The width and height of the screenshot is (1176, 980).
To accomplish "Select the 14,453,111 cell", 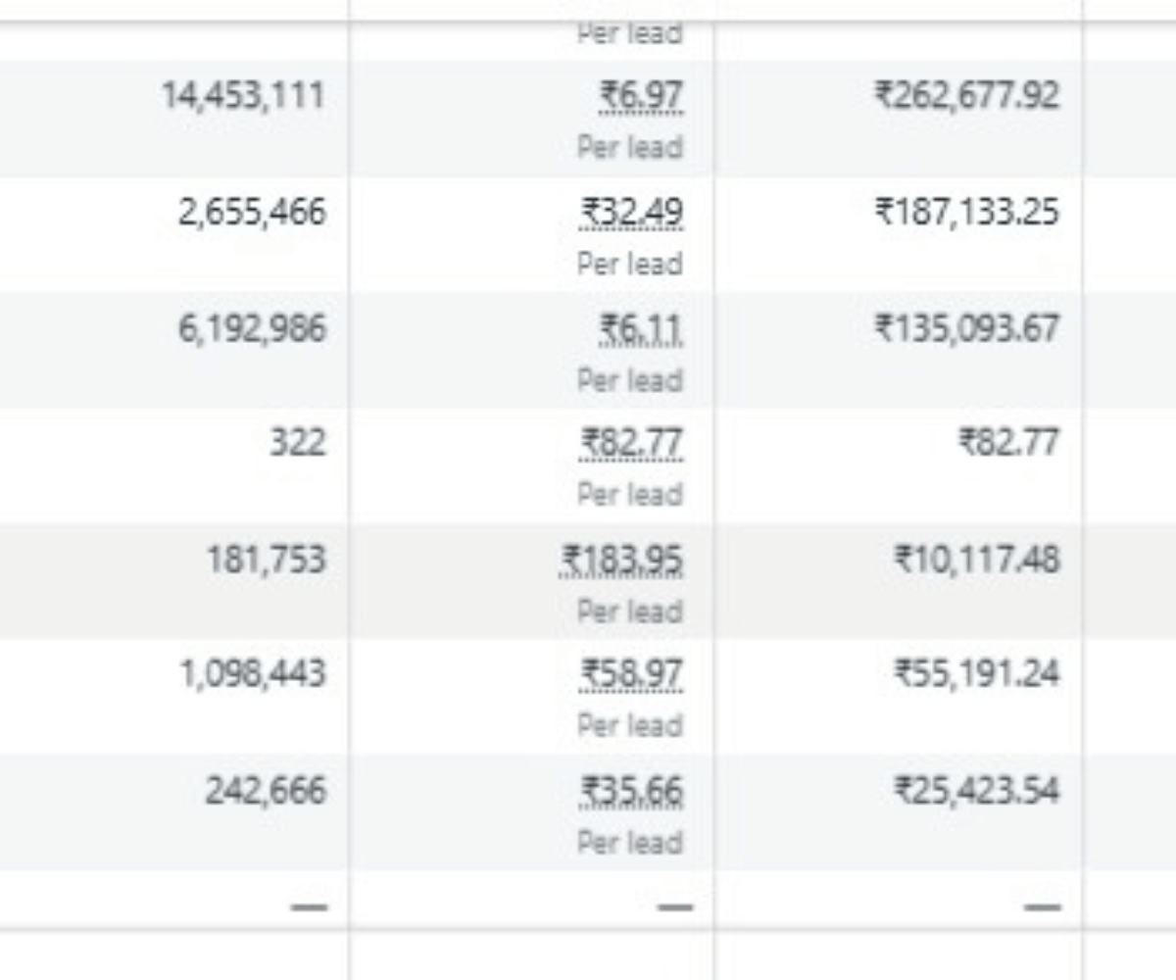I will pos(243,96).
